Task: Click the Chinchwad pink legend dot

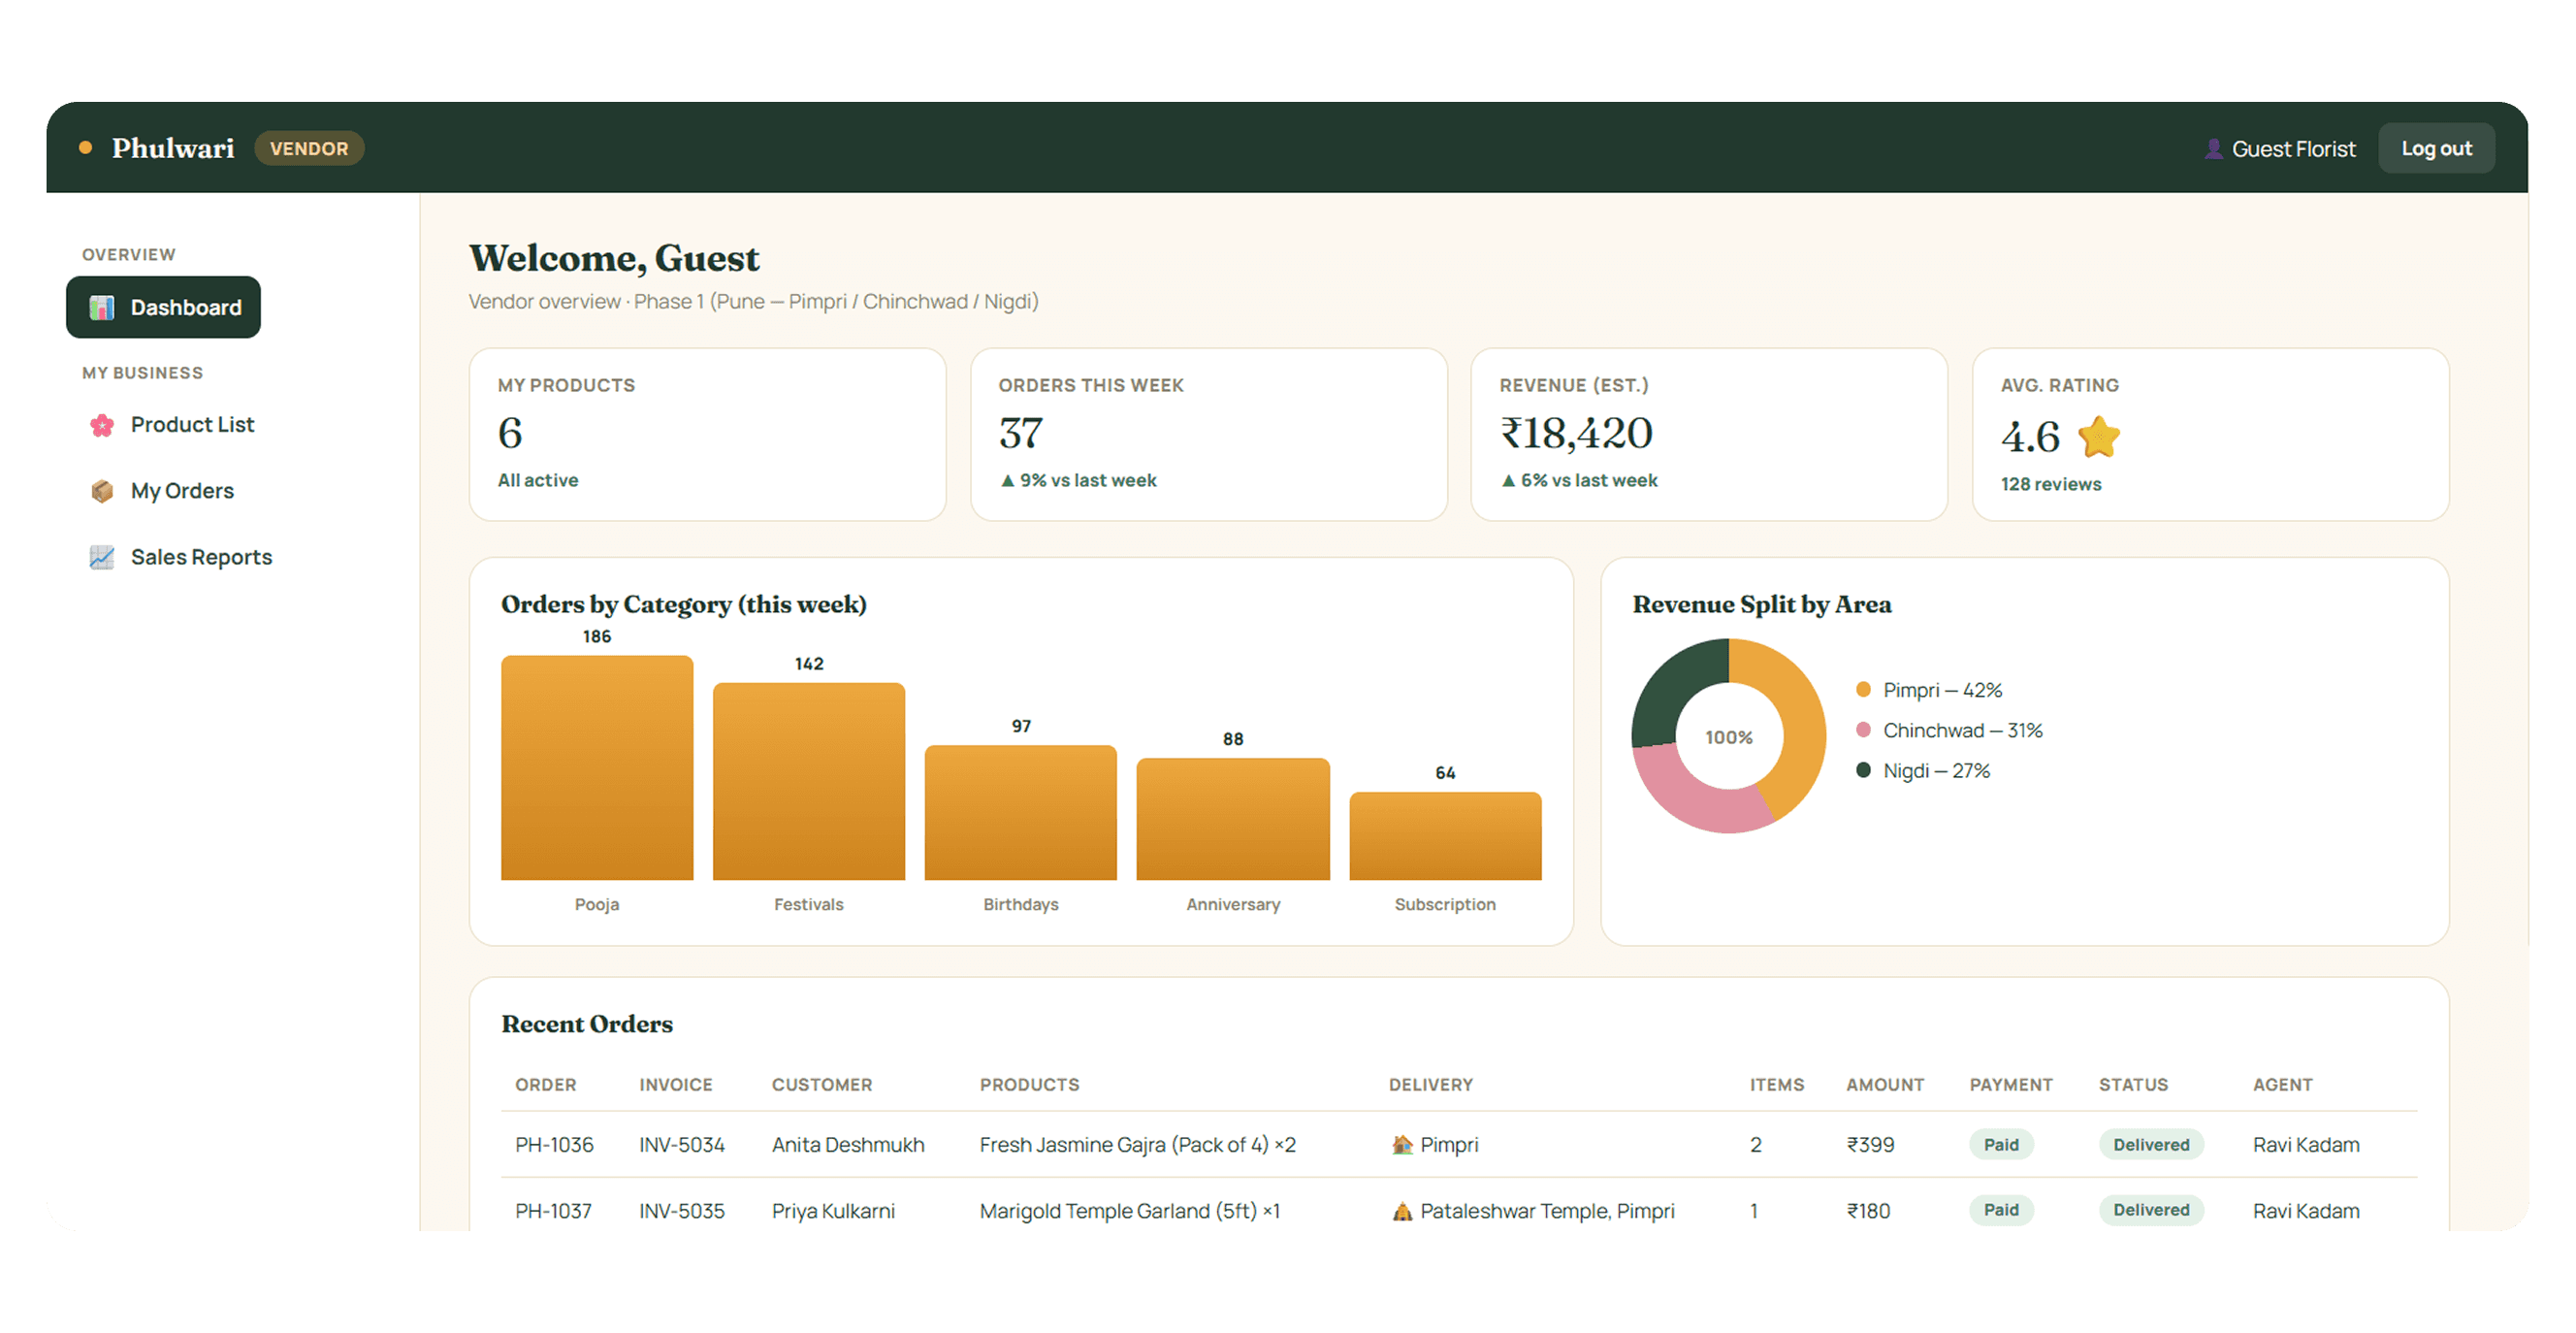Action: click(x=1863, y=730)
